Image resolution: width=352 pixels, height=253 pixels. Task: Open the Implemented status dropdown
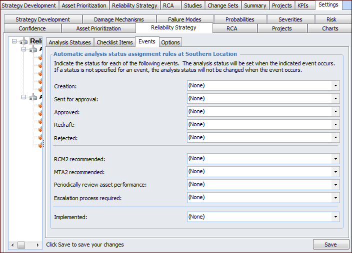click(335, 217)
